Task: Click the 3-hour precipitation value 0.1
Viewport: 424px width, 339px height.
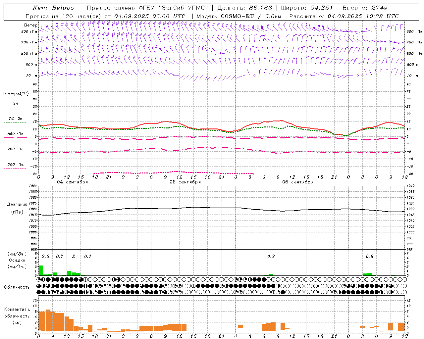Action: (x=87, y=256)
